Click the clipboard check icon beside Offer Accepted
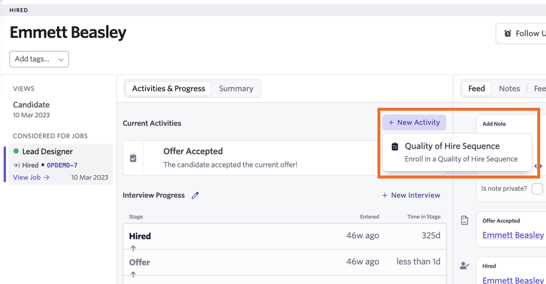546x284 pixels. 133,158
